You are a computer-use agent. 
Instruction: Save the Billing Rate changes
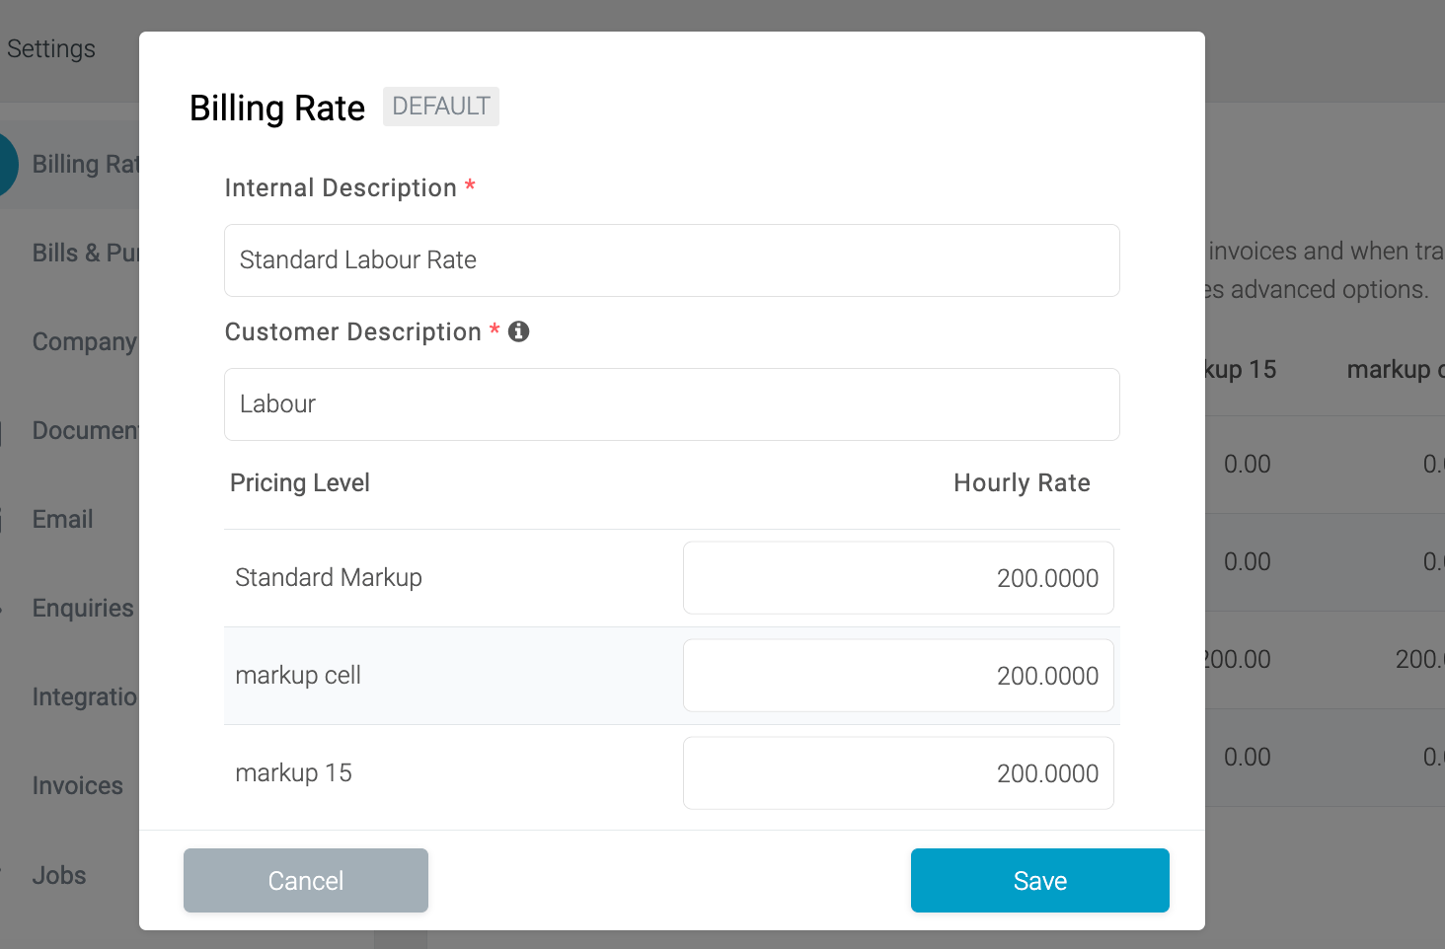[x=1039, y=880]
